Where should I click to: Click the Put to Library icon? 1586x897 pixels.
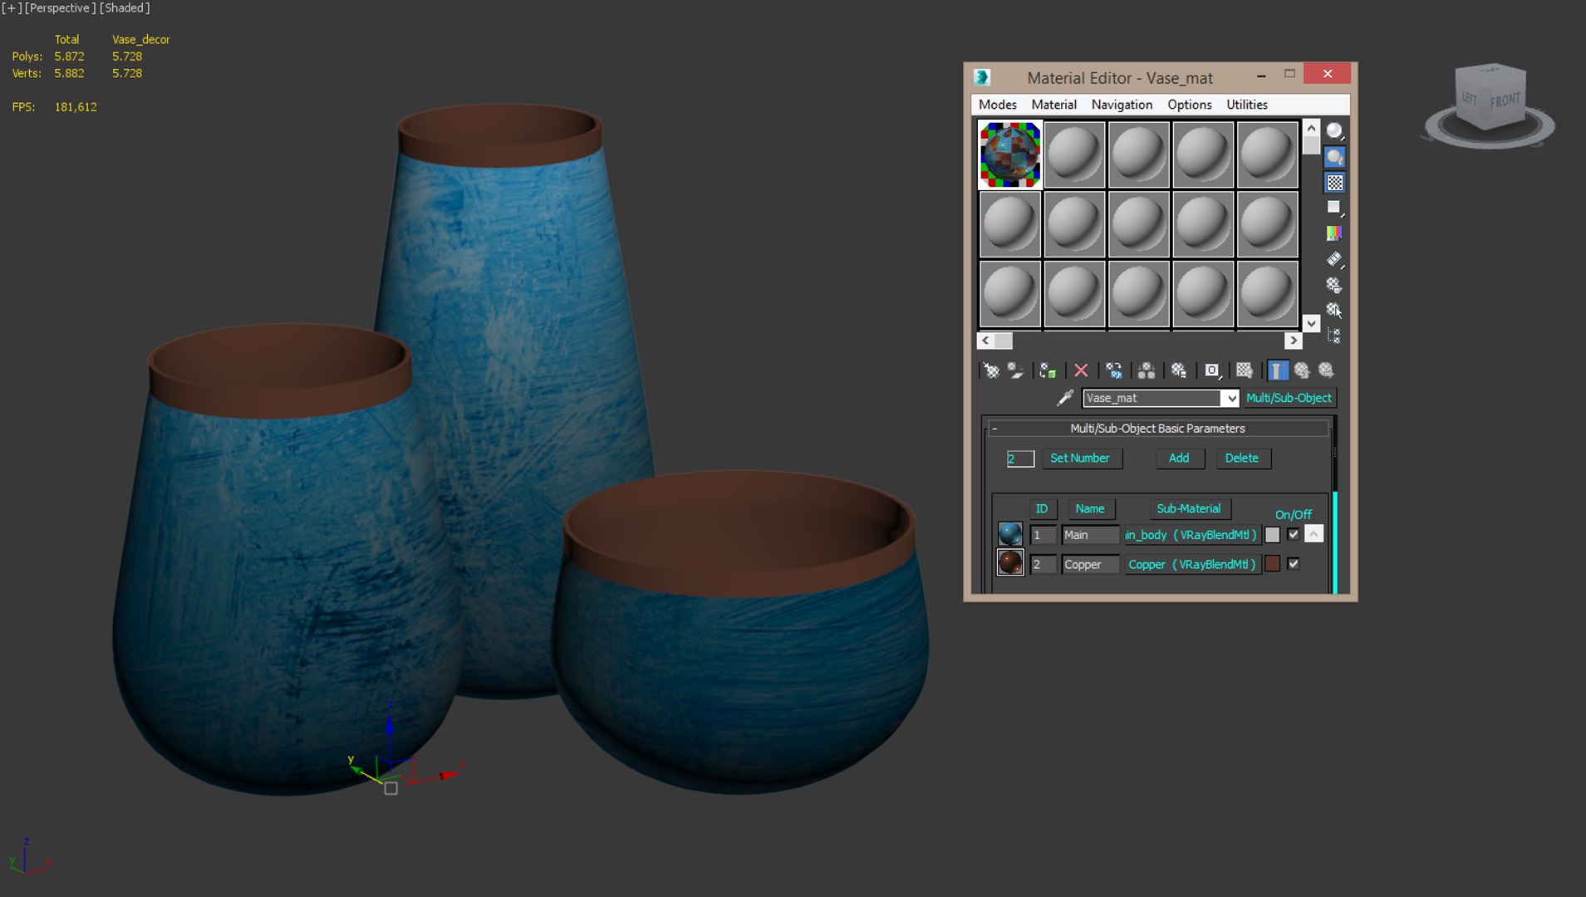[1179, 370]
